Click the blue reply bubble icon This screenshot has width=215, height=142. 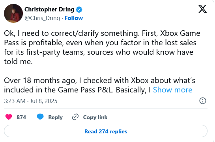pos(40,117)
